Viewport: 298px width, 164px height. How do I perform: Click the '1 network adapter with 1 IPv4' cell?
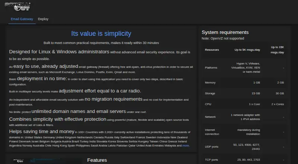245,117
